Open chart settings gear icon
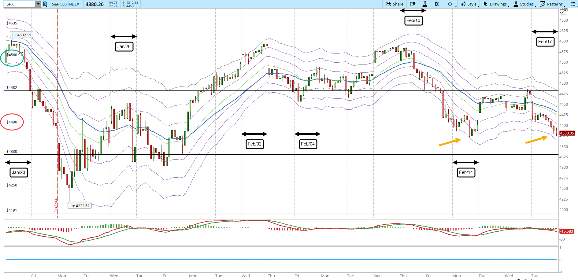This screenshot has width=578, height=280. pos(437,4)
